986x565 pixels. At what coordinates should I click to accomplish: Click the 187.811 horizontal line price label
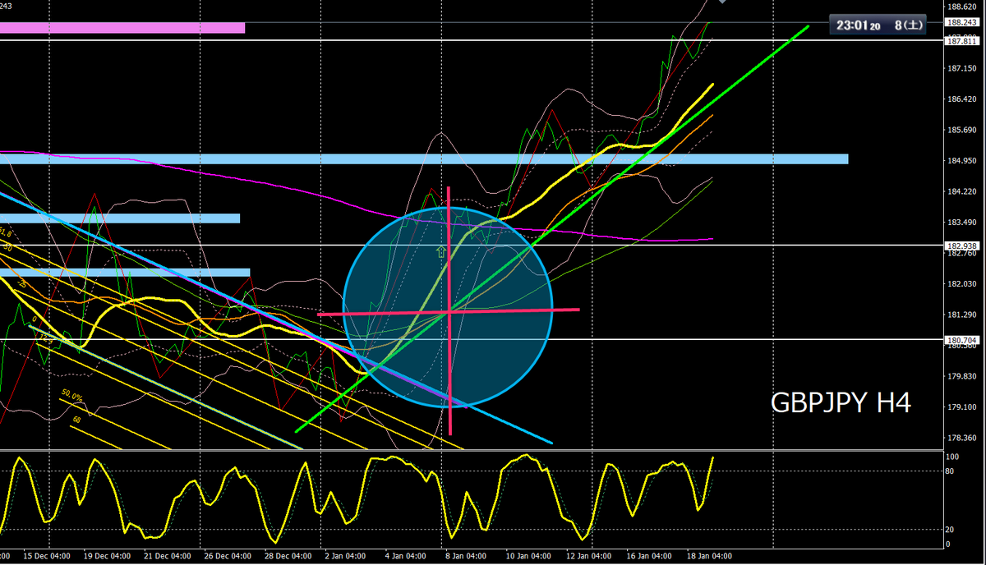coord(962,40)
